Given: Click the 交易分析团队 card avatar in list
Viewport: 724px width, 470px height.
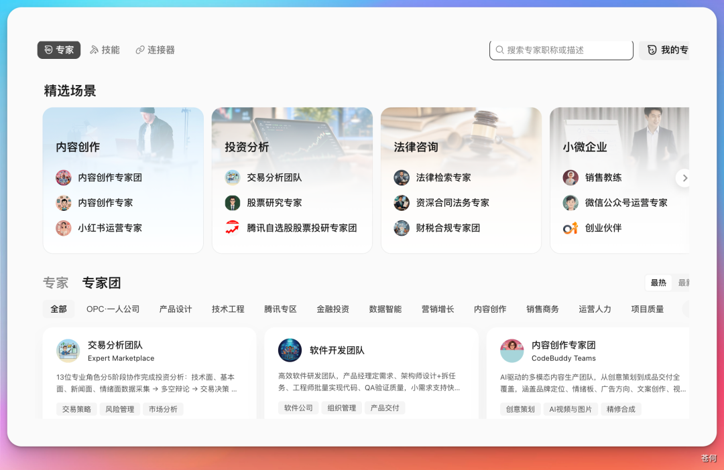Looking at the screenshot, I should (68, 351).
